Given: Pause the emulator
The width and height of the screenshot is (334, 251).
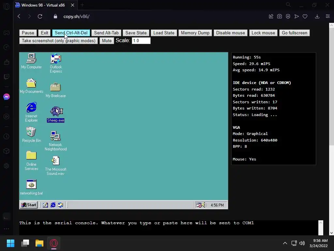Looking at the screenshot, I should 28,33.
